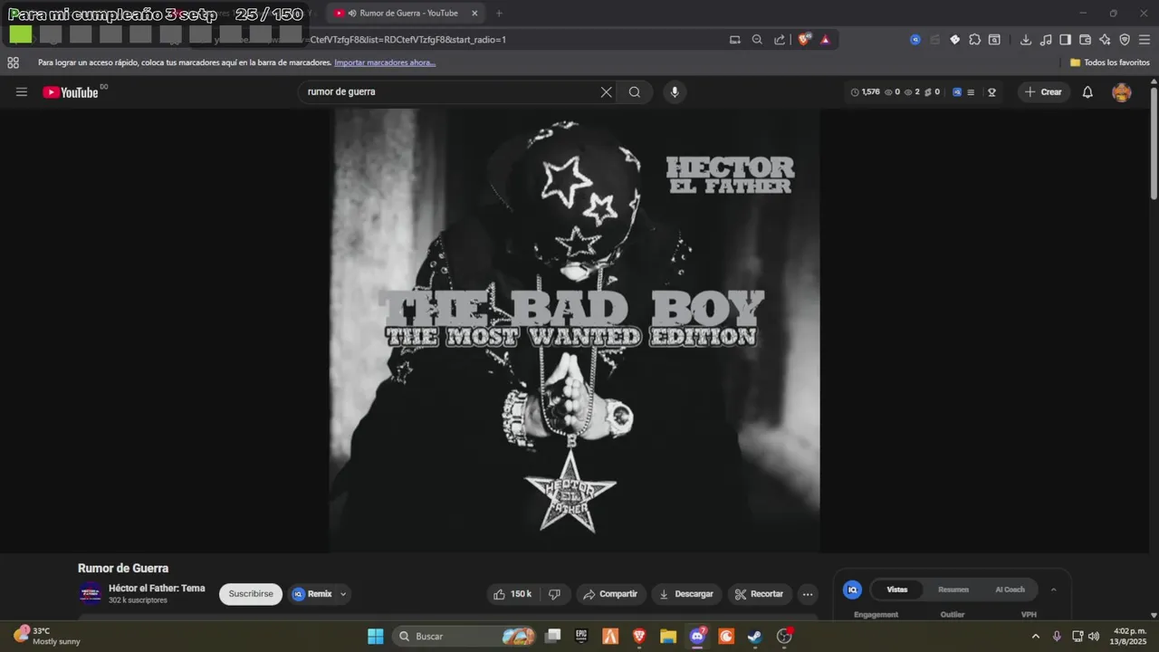Open the Brave Shields lion icon
1159x652 pixels.
(804, 40)
